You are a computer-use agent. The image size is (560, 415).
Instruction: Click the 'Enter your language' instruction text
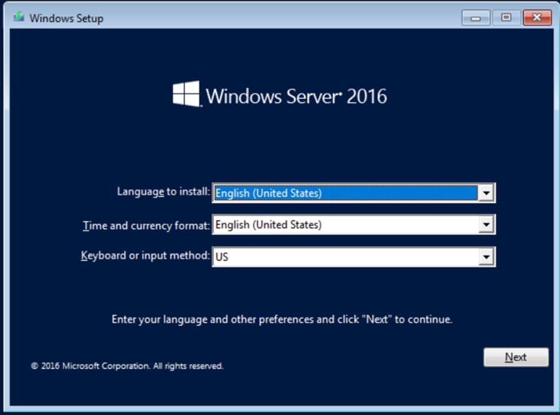coord(281,319)
